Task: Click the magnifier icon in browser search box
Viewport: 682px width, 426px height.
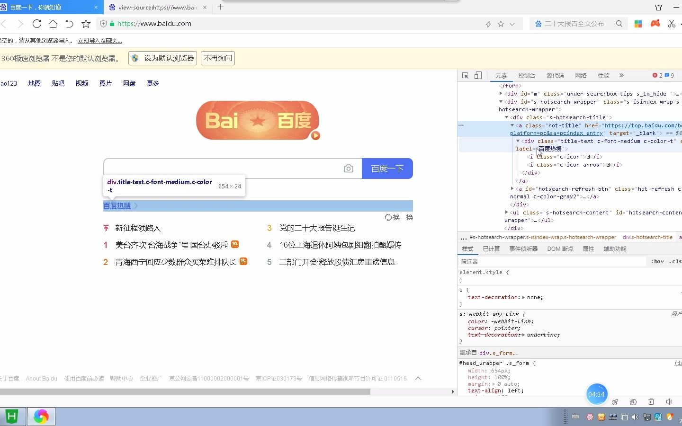Action: tap(619, 24)
